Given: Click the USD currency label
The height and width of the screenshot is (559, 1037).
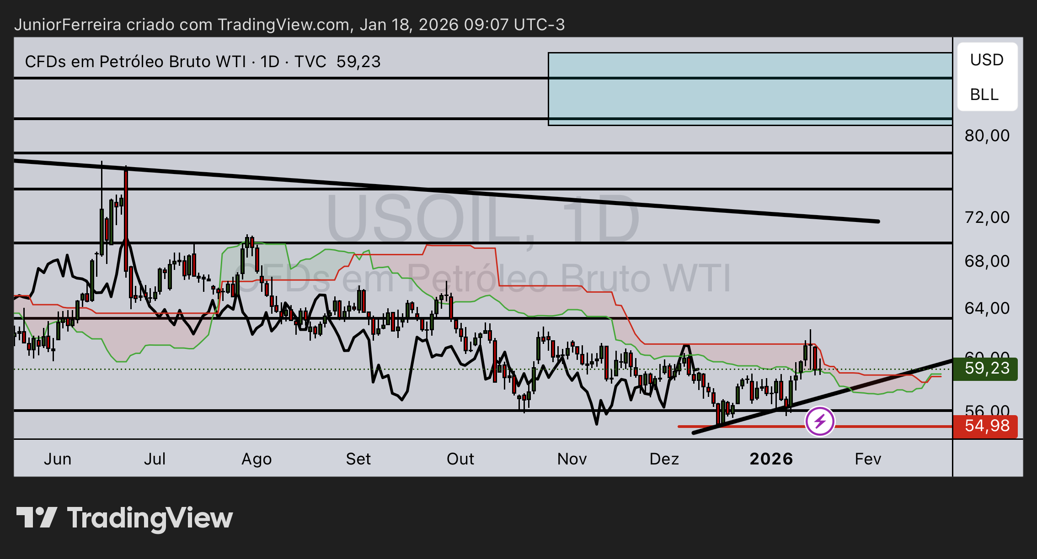Looking at the screenshot, I should tap(987, 60).
